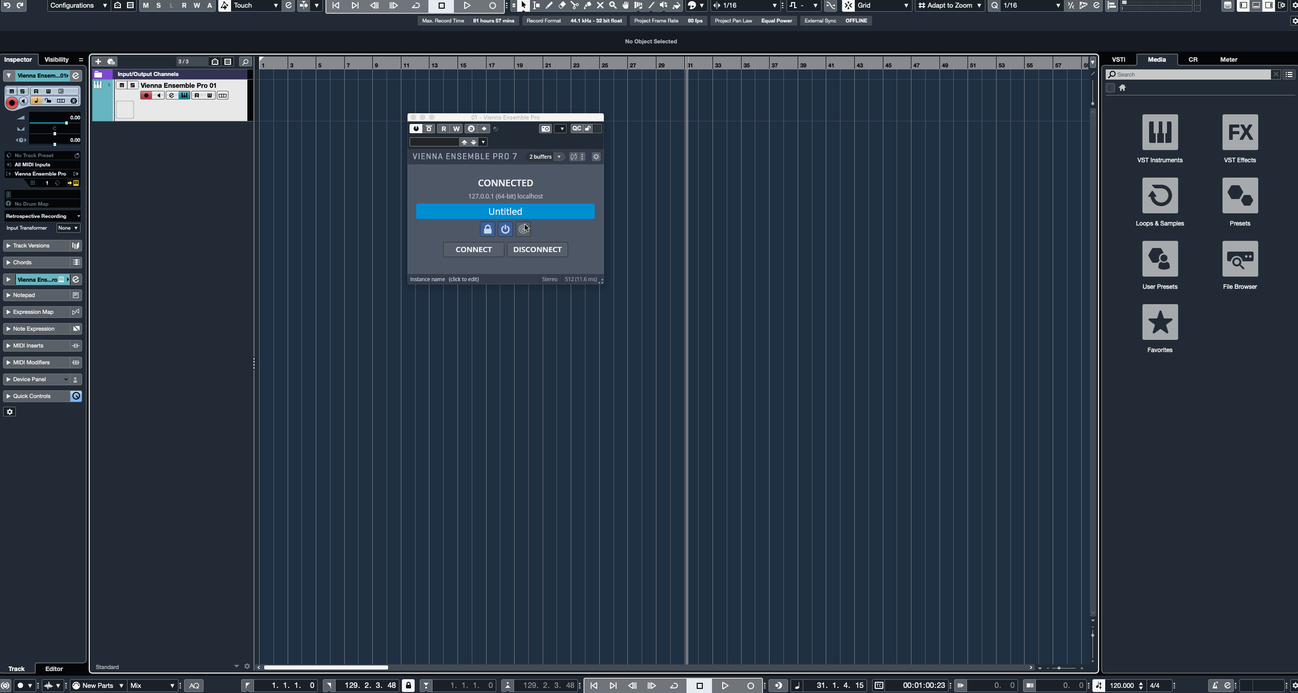Open the Grid snap type dropdown
This screenshot has width=1298, height=693.
click(x=882, y=6)
